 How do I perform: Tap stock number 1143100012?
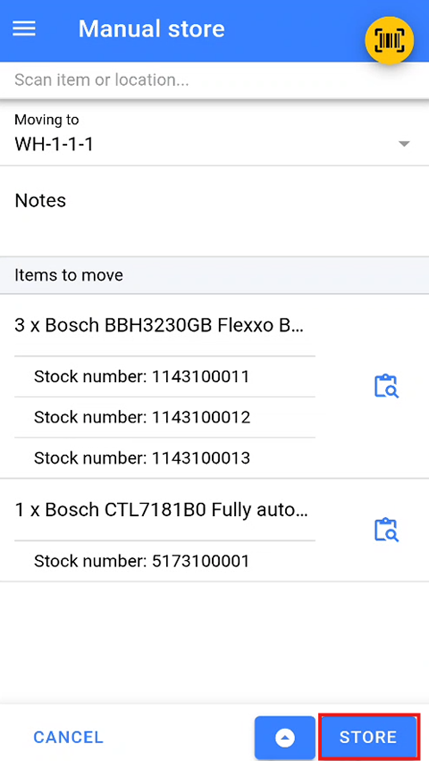tap(142, 417)
